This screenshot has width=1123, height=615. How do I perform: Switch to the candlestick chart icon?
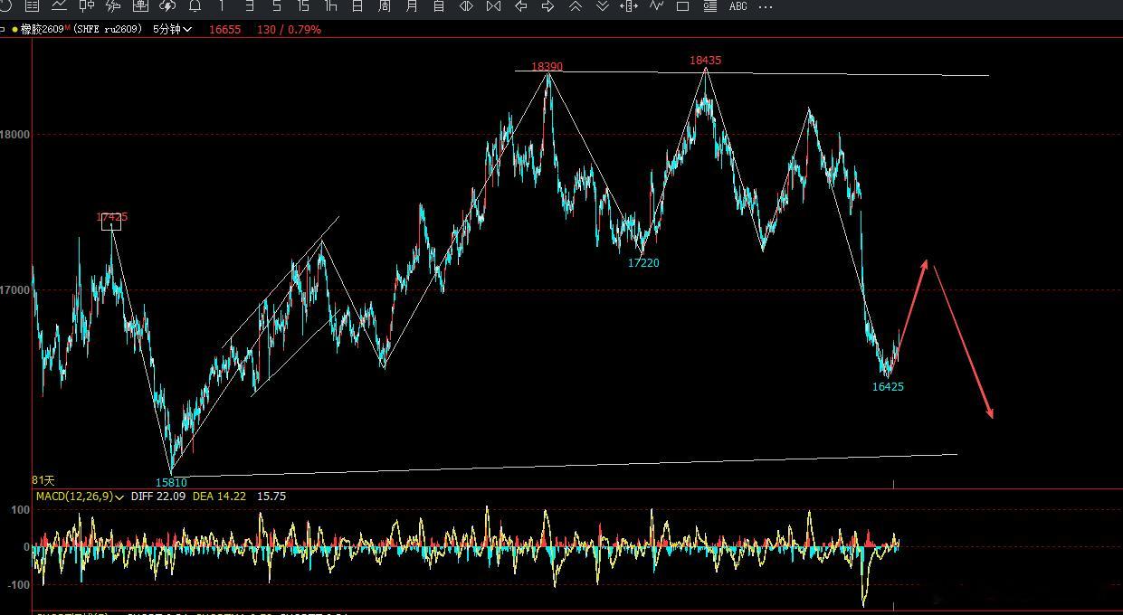point(86,6)
